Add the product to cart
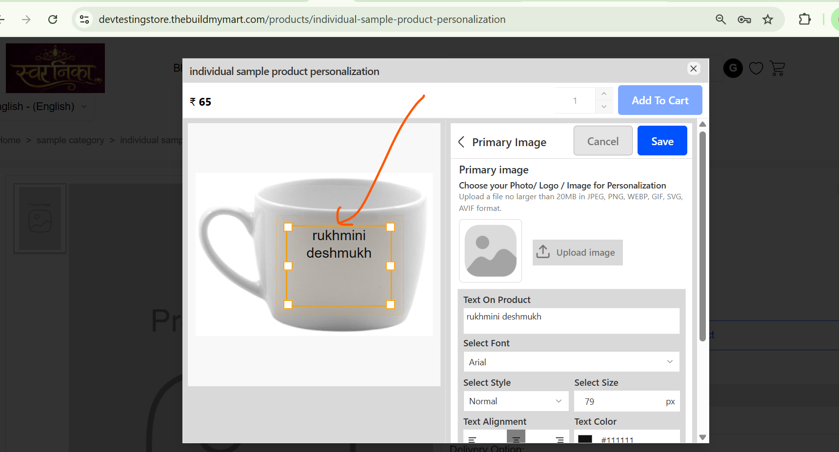This screenshot has width=839, height=452. coord(660,100)
